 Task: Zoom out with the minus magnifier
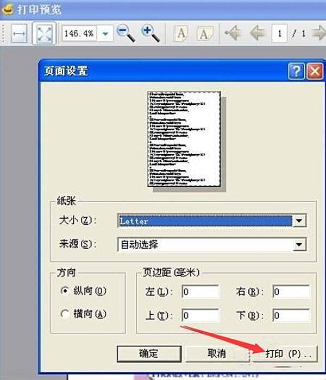click(126, 34)
